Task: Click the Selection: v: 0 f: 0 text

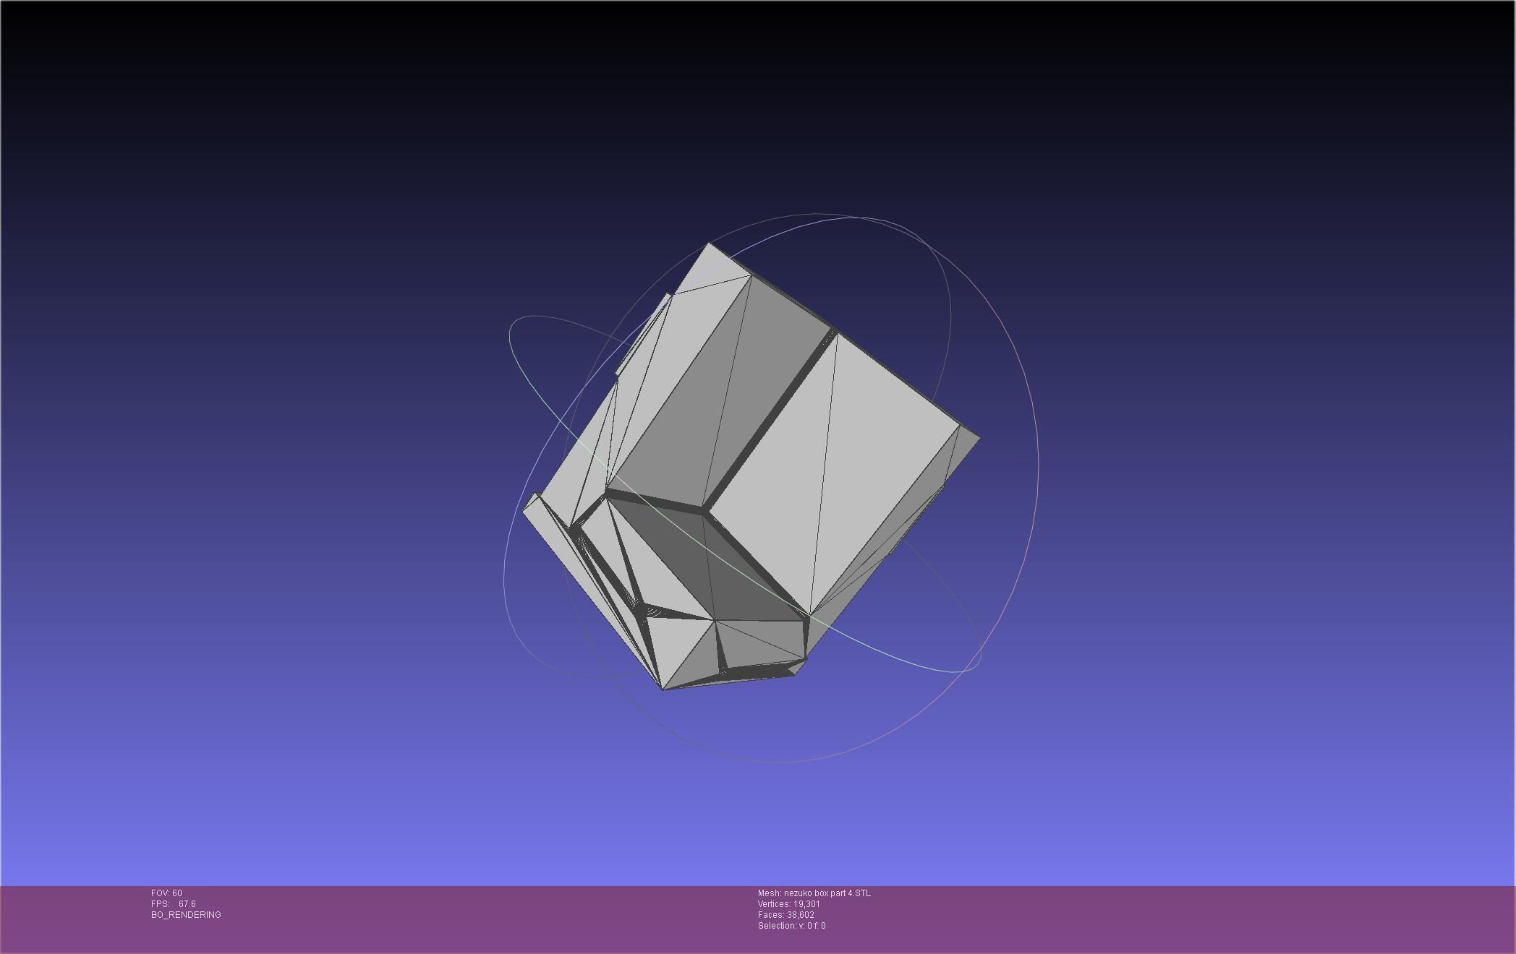Action: 791,926
